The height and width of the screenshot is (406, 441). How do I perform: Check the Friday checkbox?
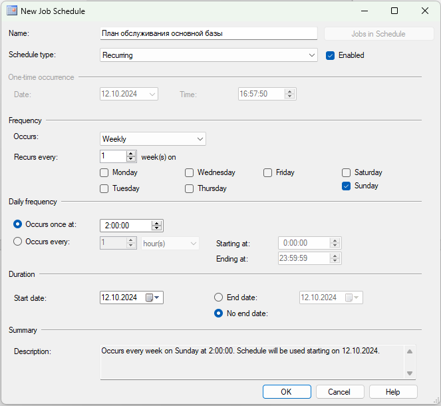(268, 172)
